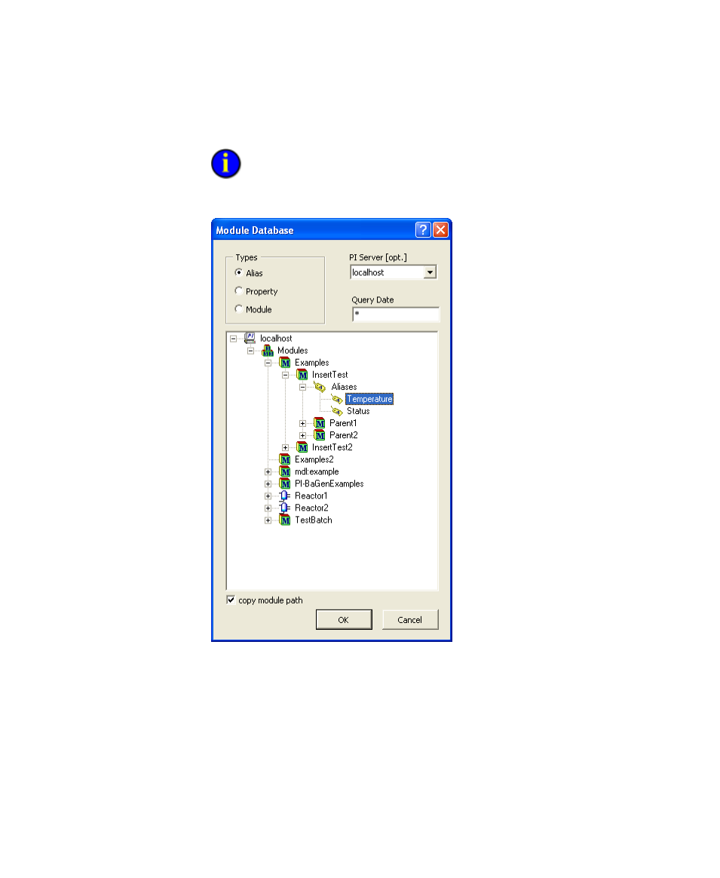Click the Parent2 module icon
This screenshot has height=878, width=720.
click(320, 435)
